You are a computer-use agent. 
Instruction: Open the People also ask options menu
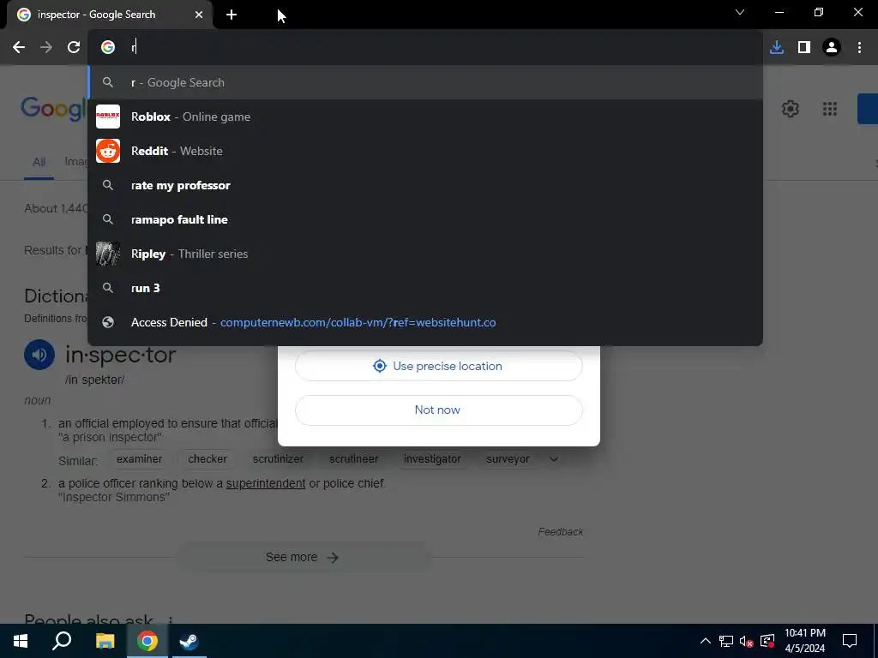tap(171, 620)
